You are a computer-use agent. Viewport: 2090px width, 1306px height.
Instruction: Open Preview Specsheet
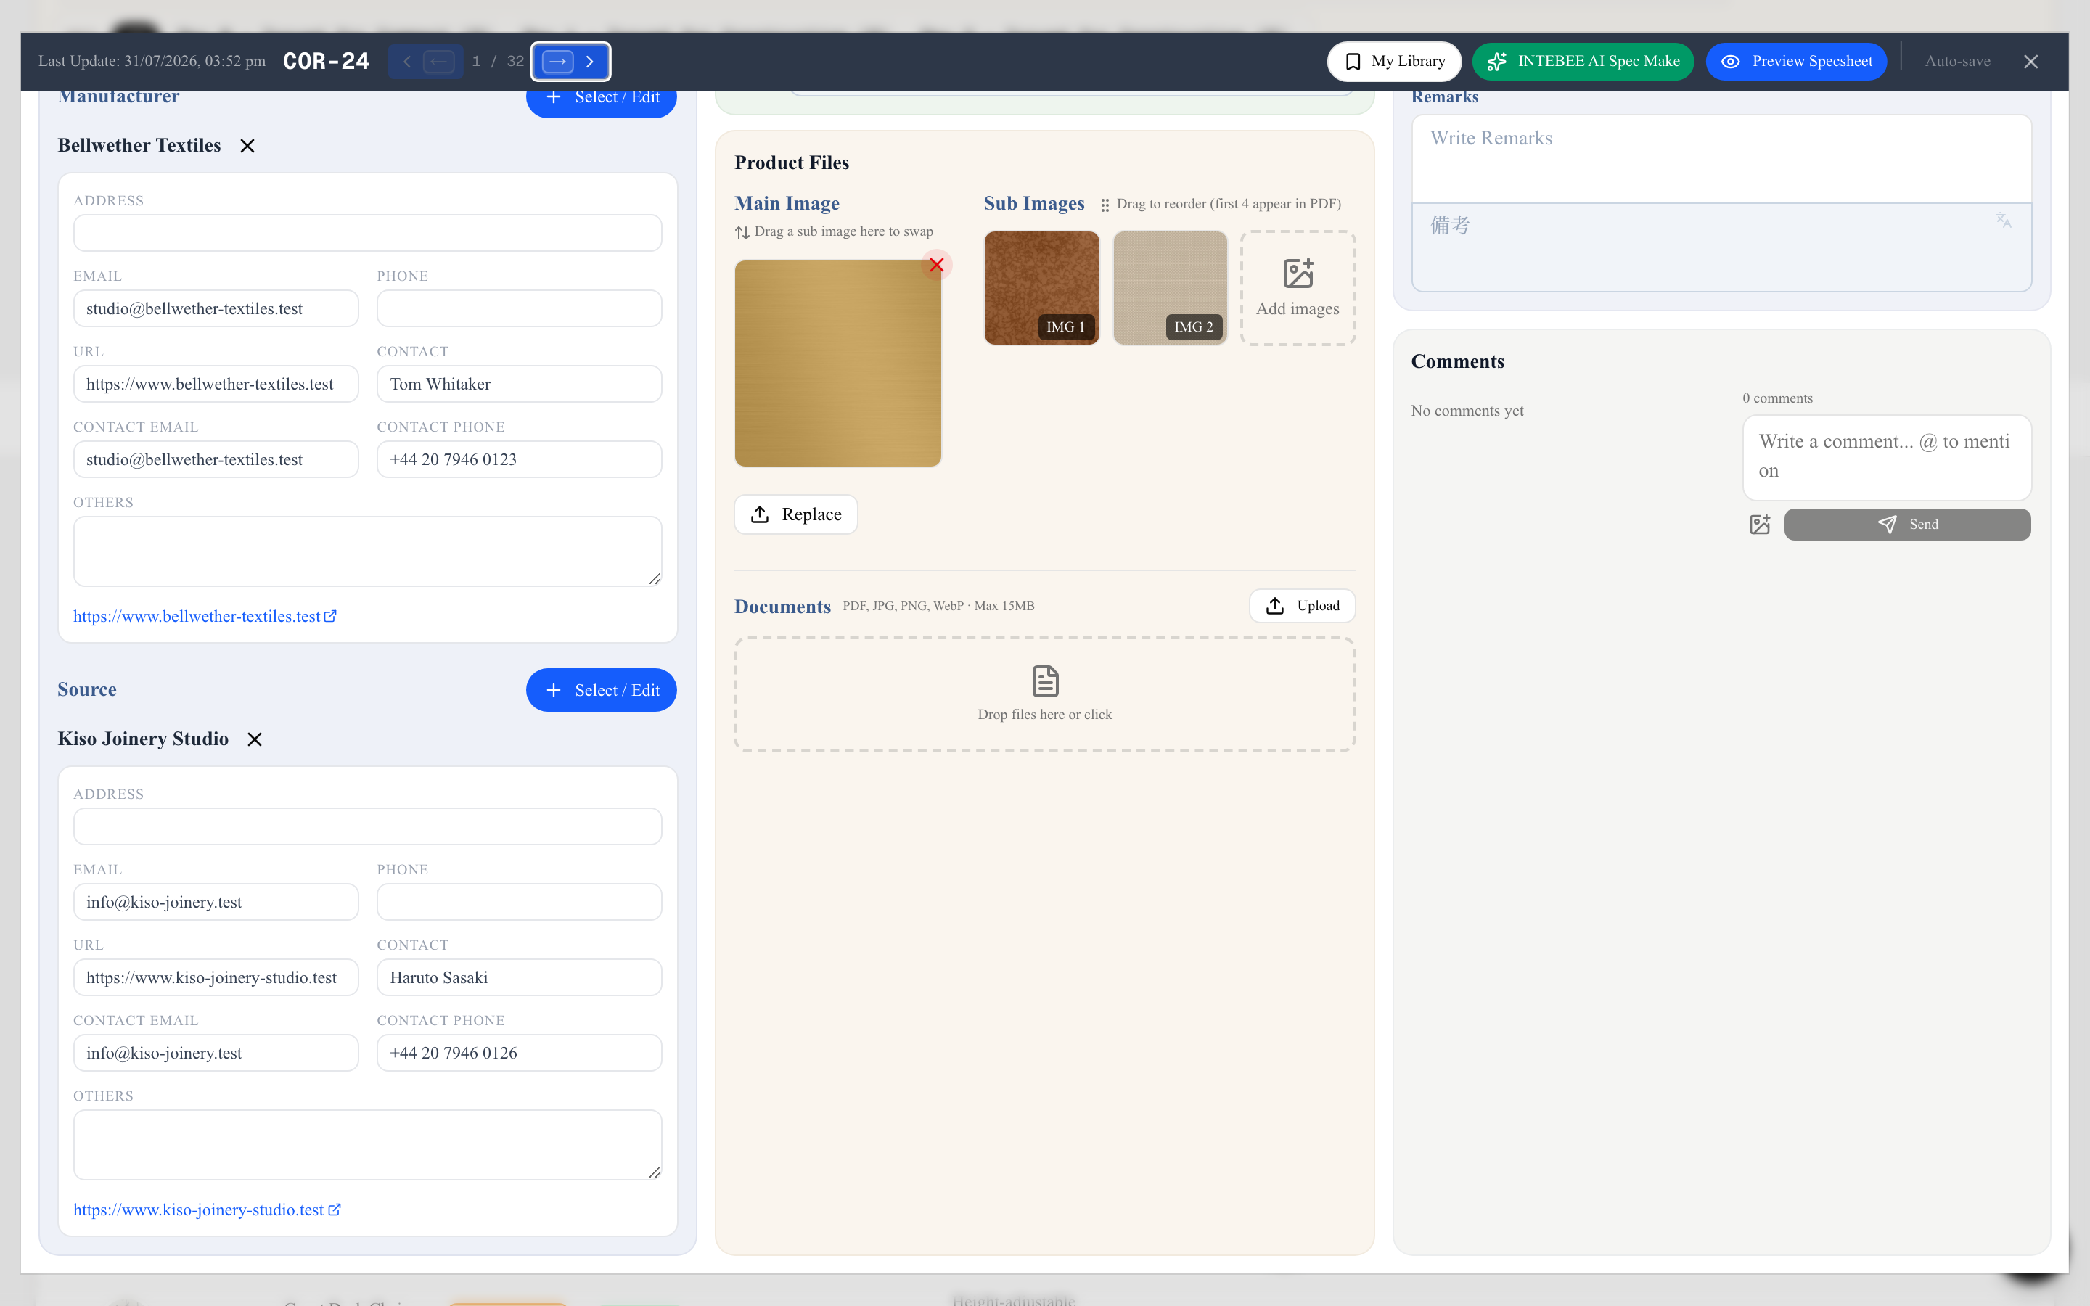tap(1796, 62)
